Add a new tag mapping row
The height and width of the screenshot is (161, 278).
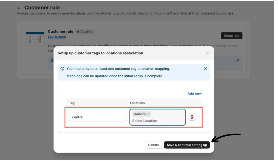click(x=194, y=94)
